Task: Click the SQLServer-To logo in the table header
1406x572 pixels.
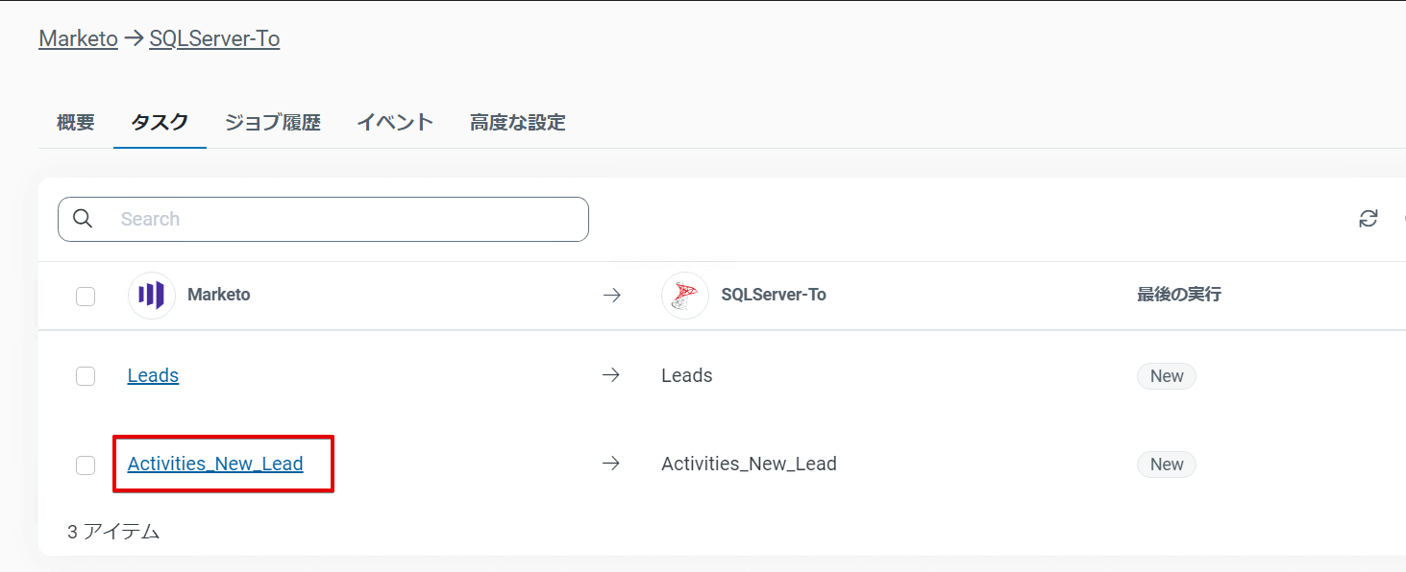Action: click(685, 295)
